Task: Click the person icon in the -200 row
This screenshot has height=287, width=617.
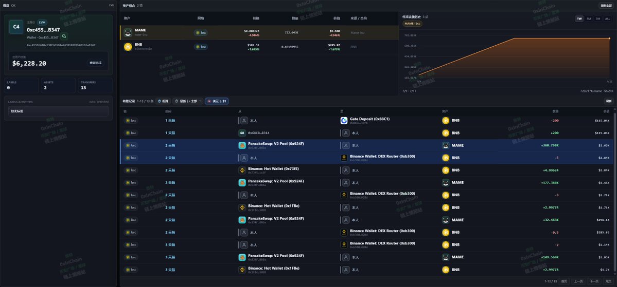Action: [x=244, y=121]
